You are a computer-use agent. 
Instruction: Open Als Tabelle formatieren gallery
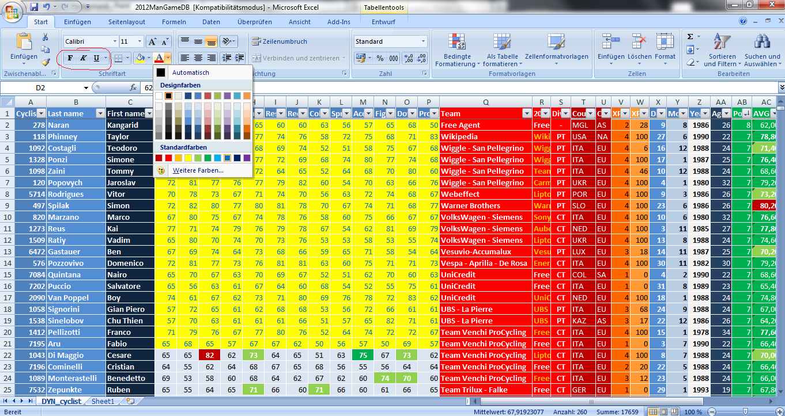pyautogui.click(x=503, y=49)
